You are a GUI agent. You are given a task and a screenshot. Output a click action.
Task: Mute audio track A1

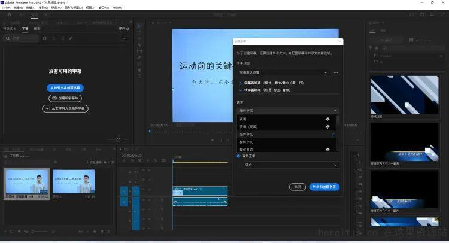[x=149, y=200]
